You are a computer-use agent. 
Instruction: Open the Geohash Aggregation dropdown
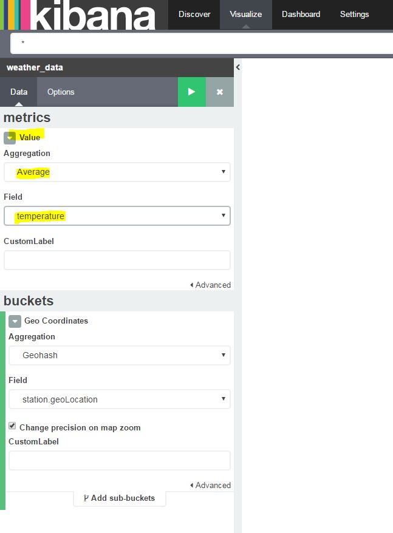(x=120, y=355)
